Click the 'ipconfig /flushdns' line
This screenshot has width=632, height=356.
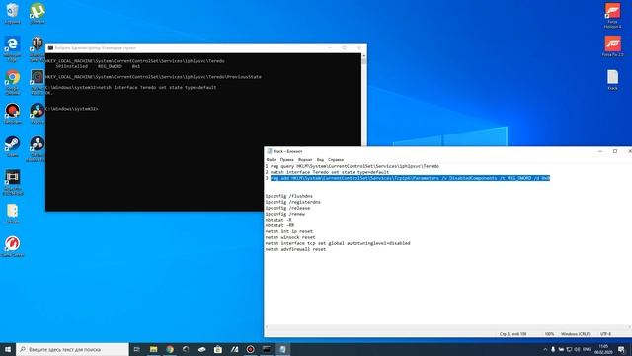pos(288,196)
